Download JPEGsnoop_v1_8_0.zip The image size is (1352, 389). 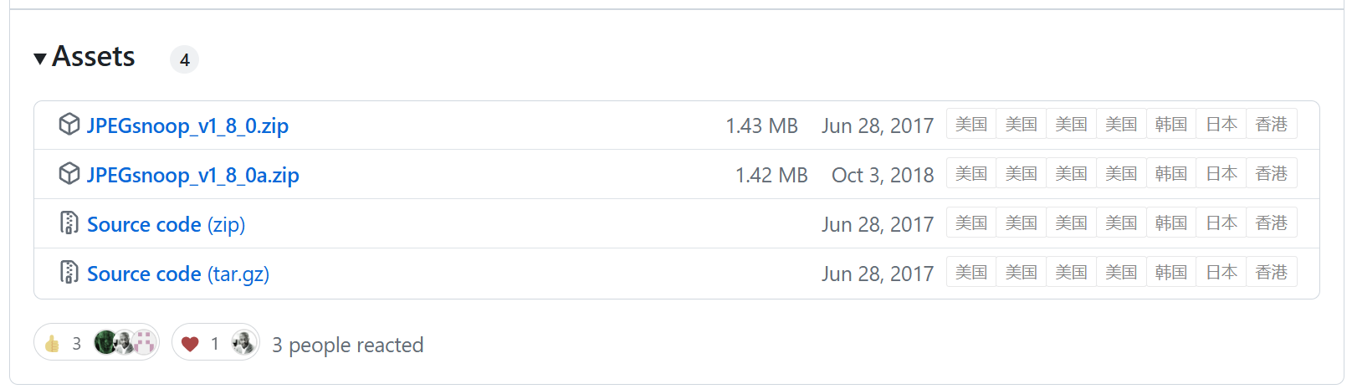click(187, 125)
